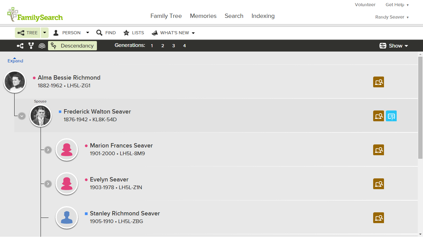Collapse Frederick Walton Seaver's family line
The image size is (423, 237).
(22, 116)
